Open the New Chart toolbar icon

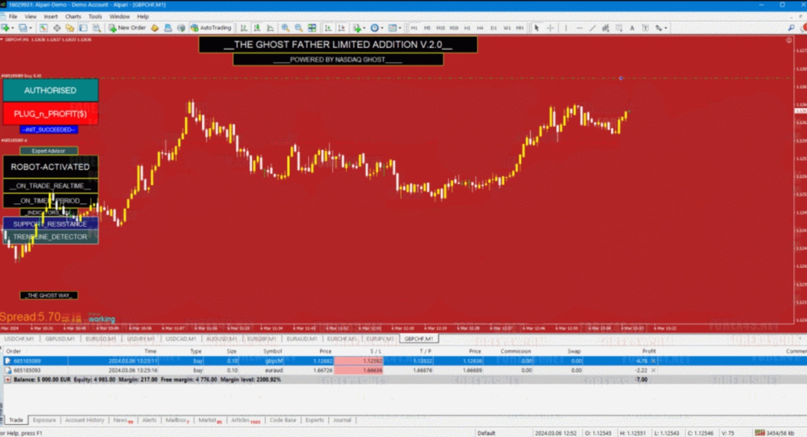click(x=6, y=28)
